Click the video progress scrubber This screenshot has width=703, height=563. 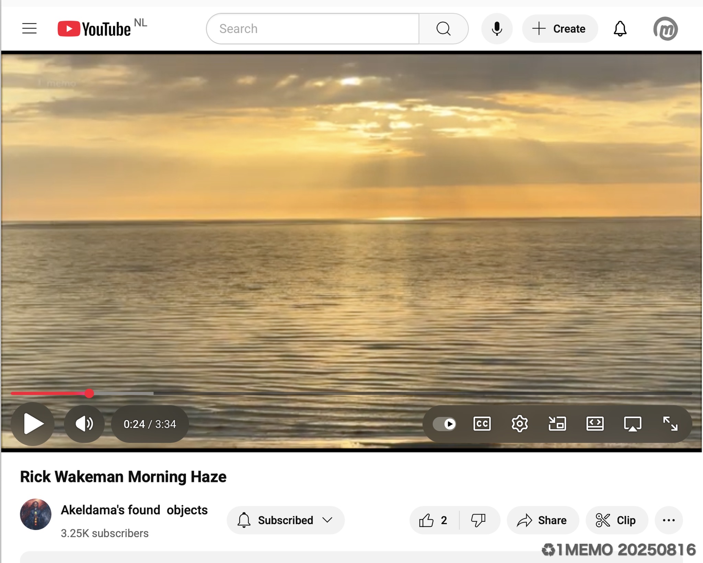click(89, 393)
